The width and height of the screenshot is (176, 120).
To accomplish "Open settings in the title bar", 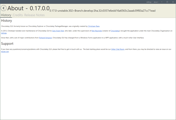I will coord(149,2).
